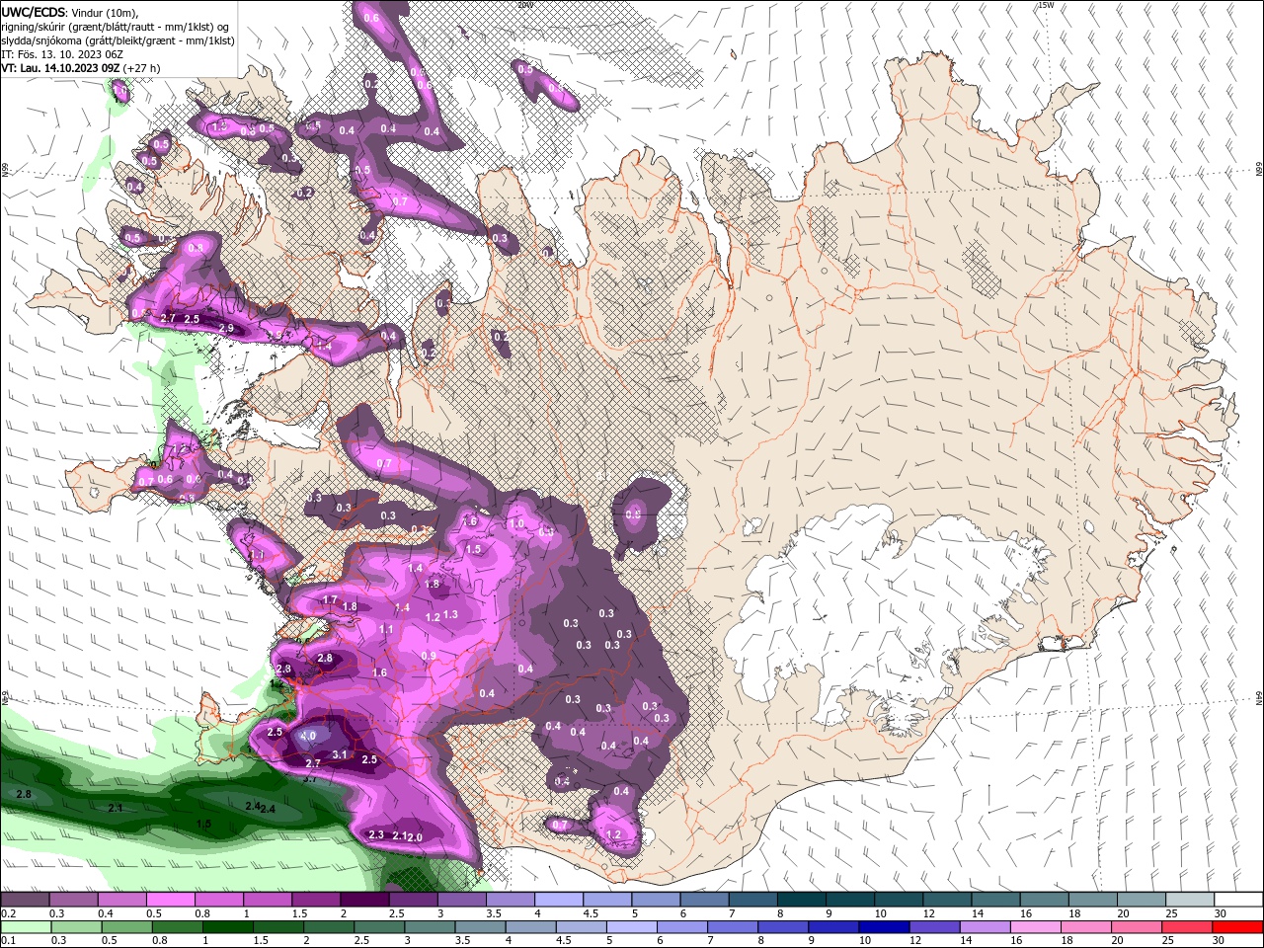1264x948 pixels.
Task: Click the dark green 1 swatch on the rain scale
Action: (x=228, y=927)
